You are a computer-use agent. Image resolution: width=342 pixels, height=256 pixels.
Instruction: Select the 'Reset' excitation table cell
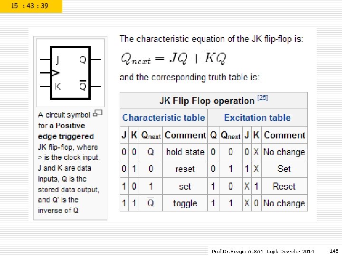pos(284,186)
